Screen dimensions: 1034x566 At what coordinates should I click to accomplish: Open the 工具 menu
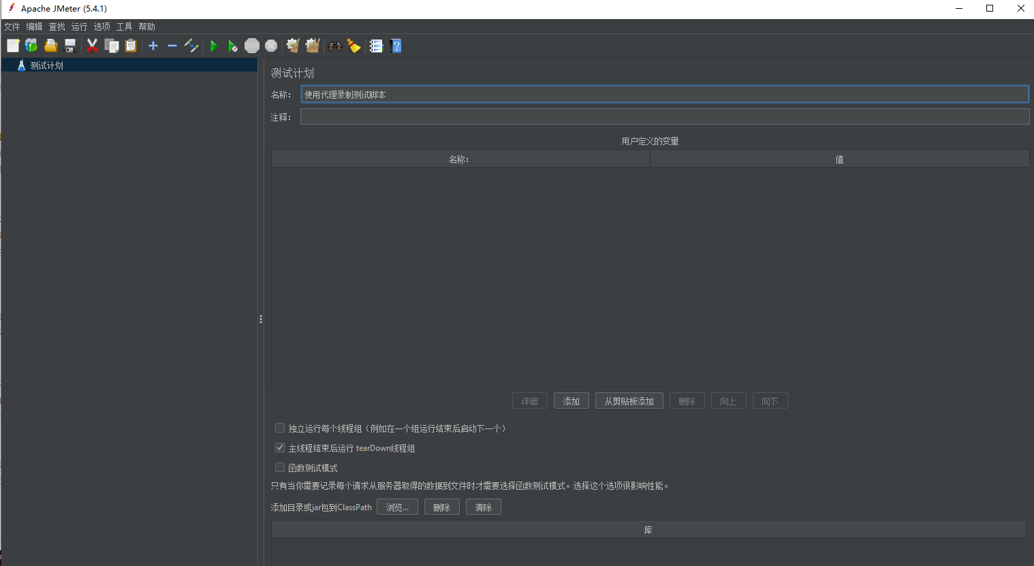pos(125,27)
